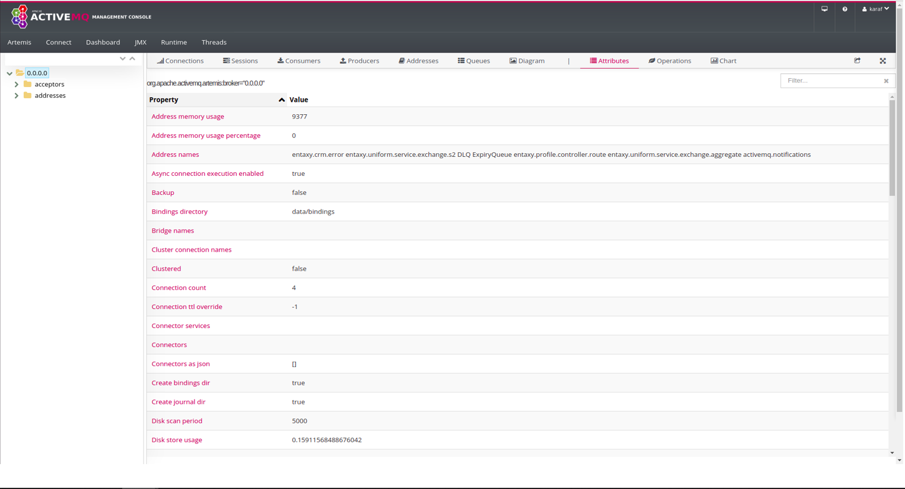Toggle Property column sort order arrow

point(281,100)
